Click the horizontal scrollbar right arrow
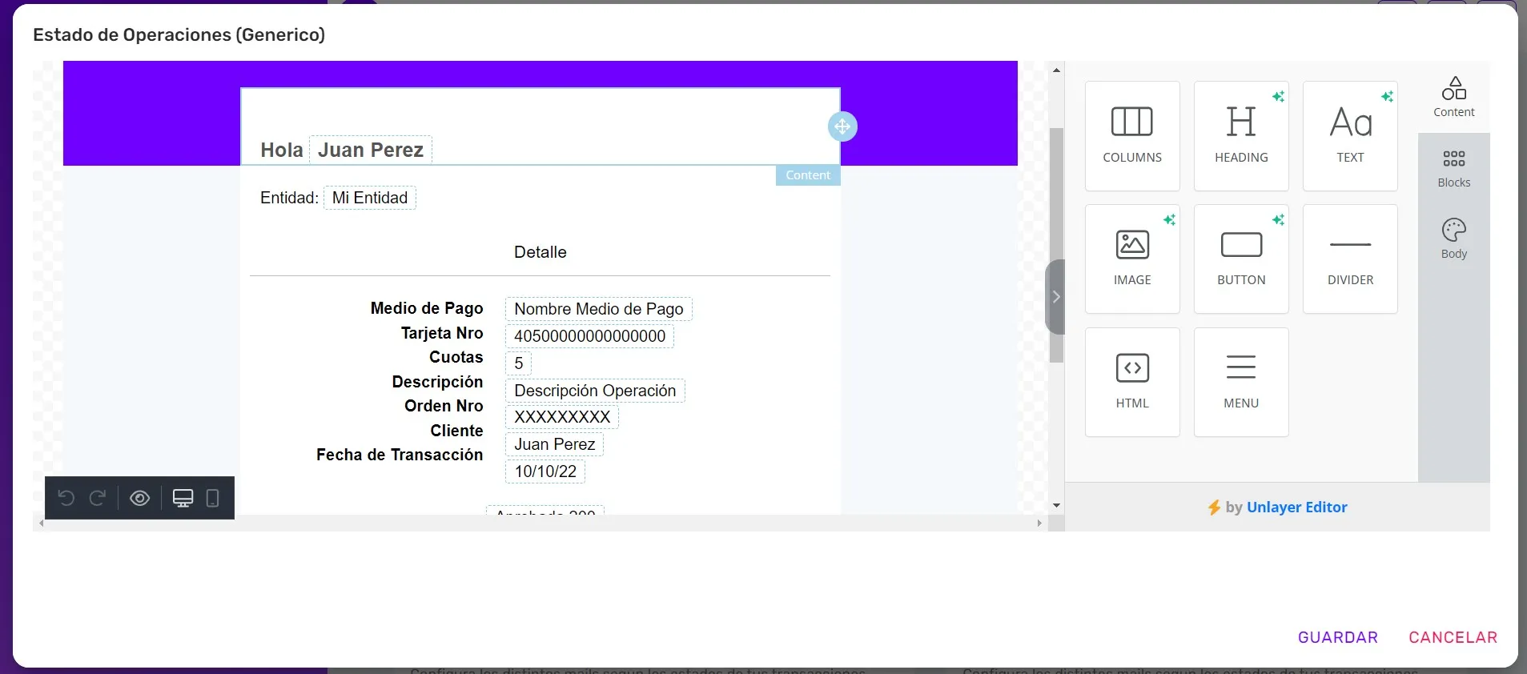Viewport: 1527px width, 674px height. click(x=1039, y=523)
